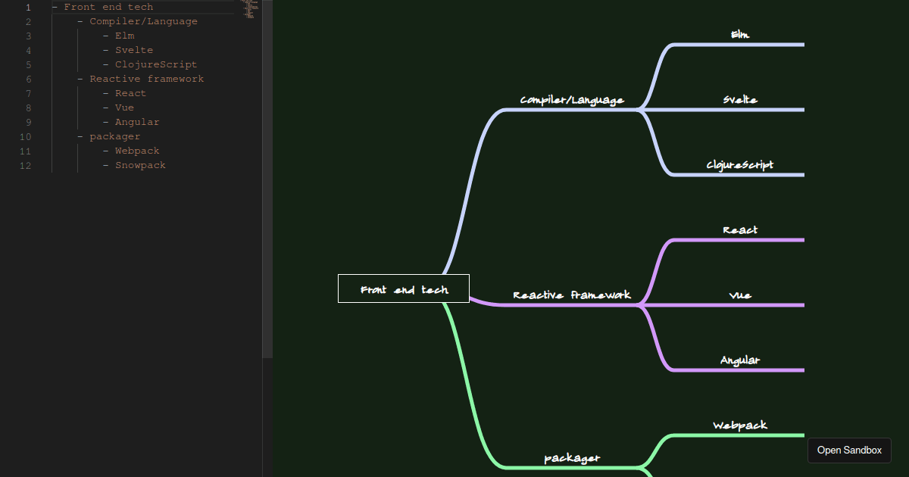Pick the Angular leaf node in the mind map
This screenshot has width=909, height=477.
click(x=740, y=360)
